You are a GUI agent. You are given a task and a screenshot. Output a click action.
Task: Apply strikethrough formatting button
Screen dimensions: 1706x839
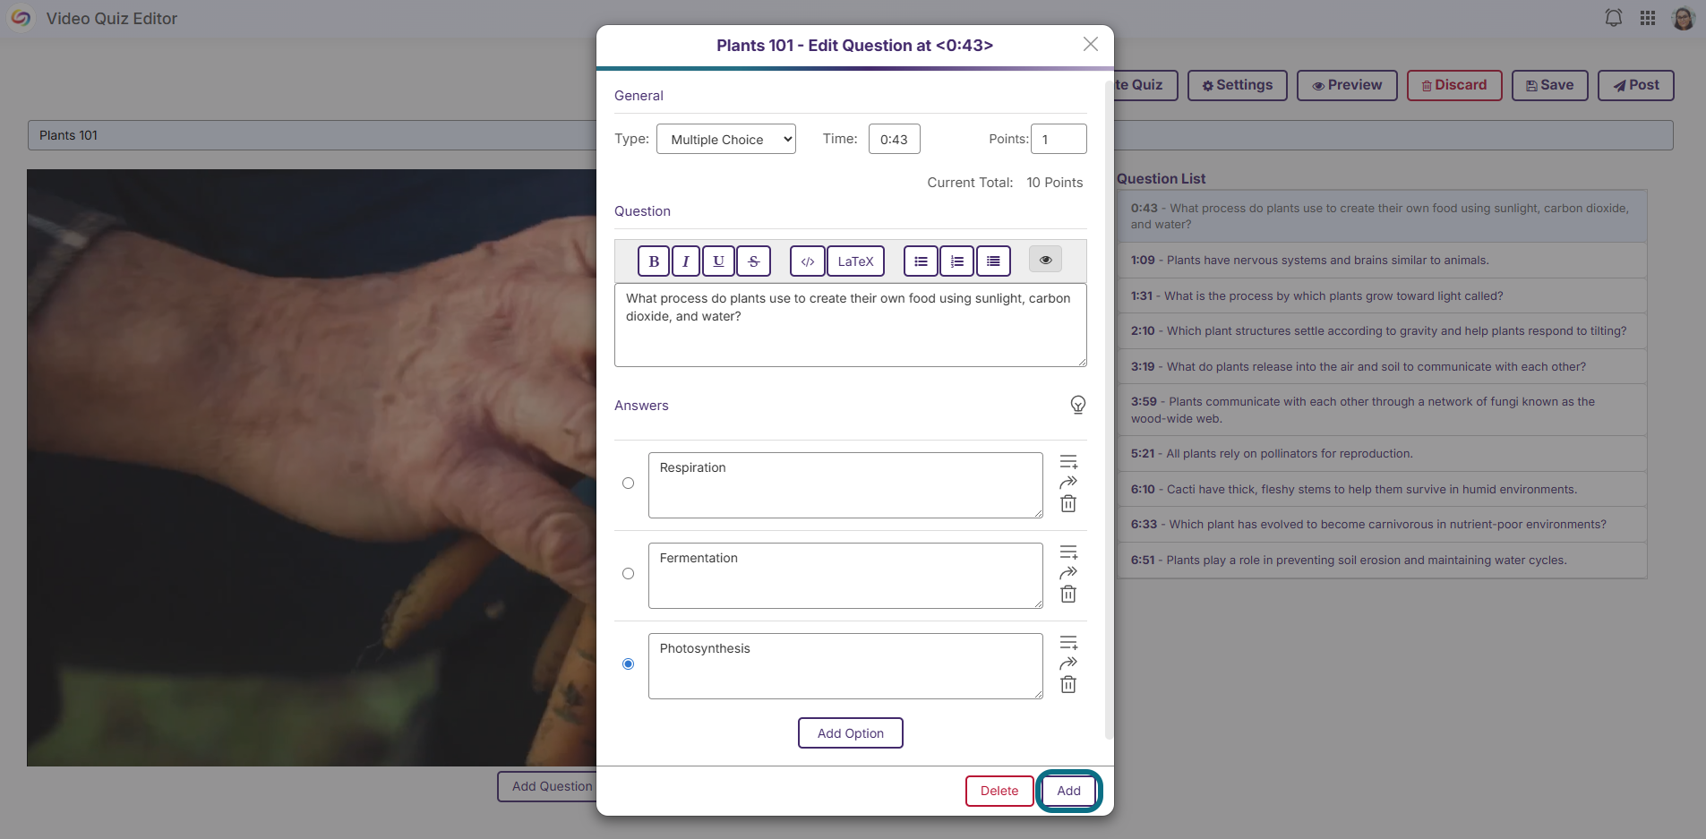[x=754, y=261]
